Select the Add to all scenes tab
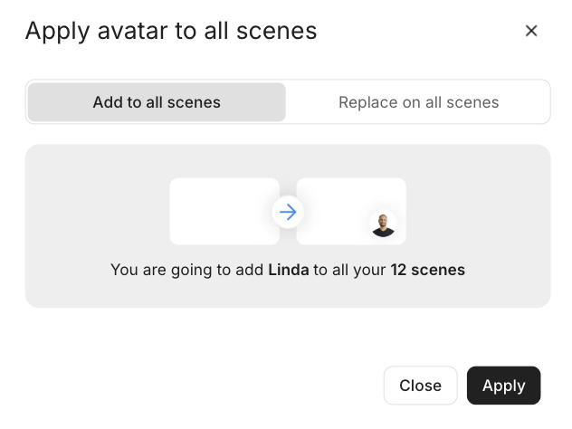This screenshot has width=572, height=429. click(x=157, y=102)
